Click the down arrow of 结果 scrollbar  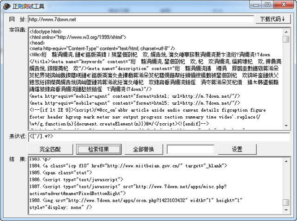point(286,211)
